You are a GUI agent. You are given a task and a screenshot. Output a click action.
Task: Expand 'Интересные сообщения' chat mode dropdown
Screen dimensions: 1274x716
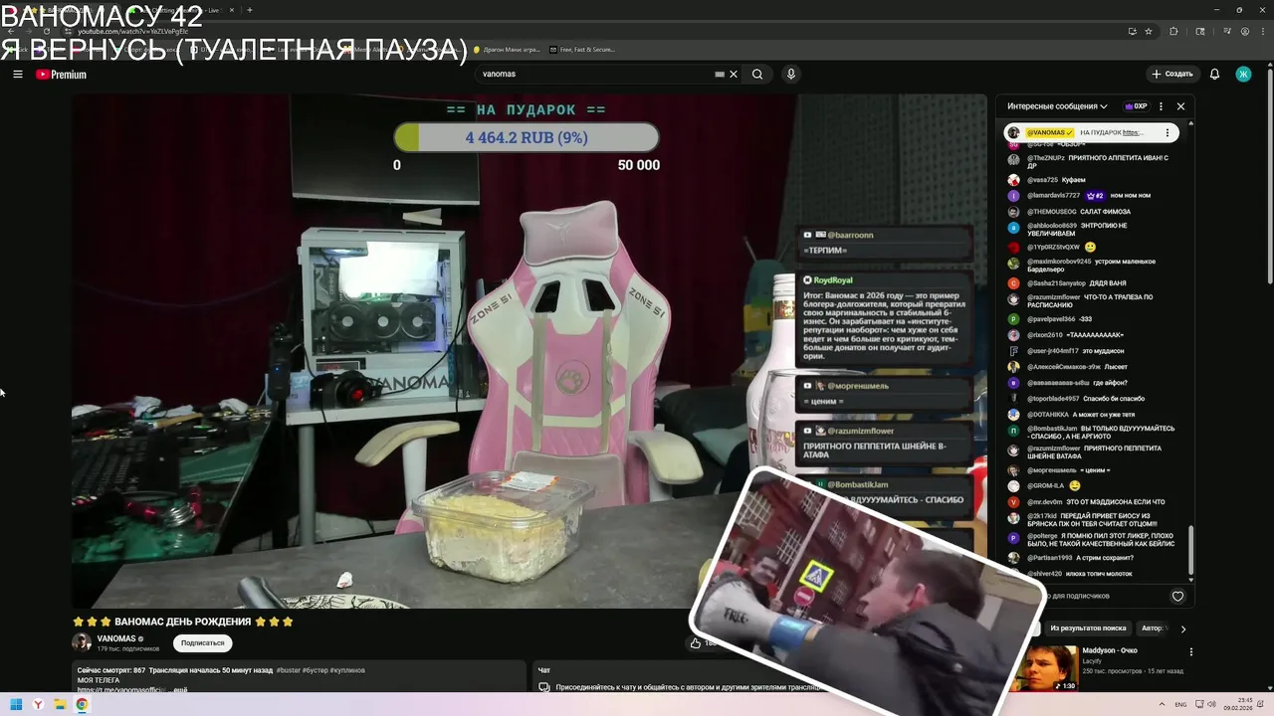coord(1057,106)
